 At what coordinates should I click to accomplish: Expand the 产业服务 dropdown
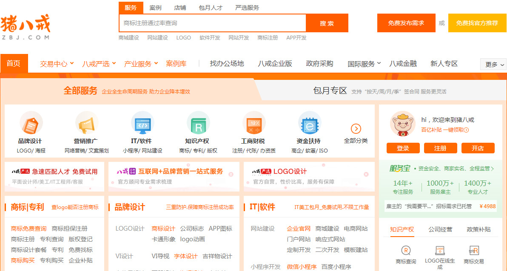pos(141,64)
